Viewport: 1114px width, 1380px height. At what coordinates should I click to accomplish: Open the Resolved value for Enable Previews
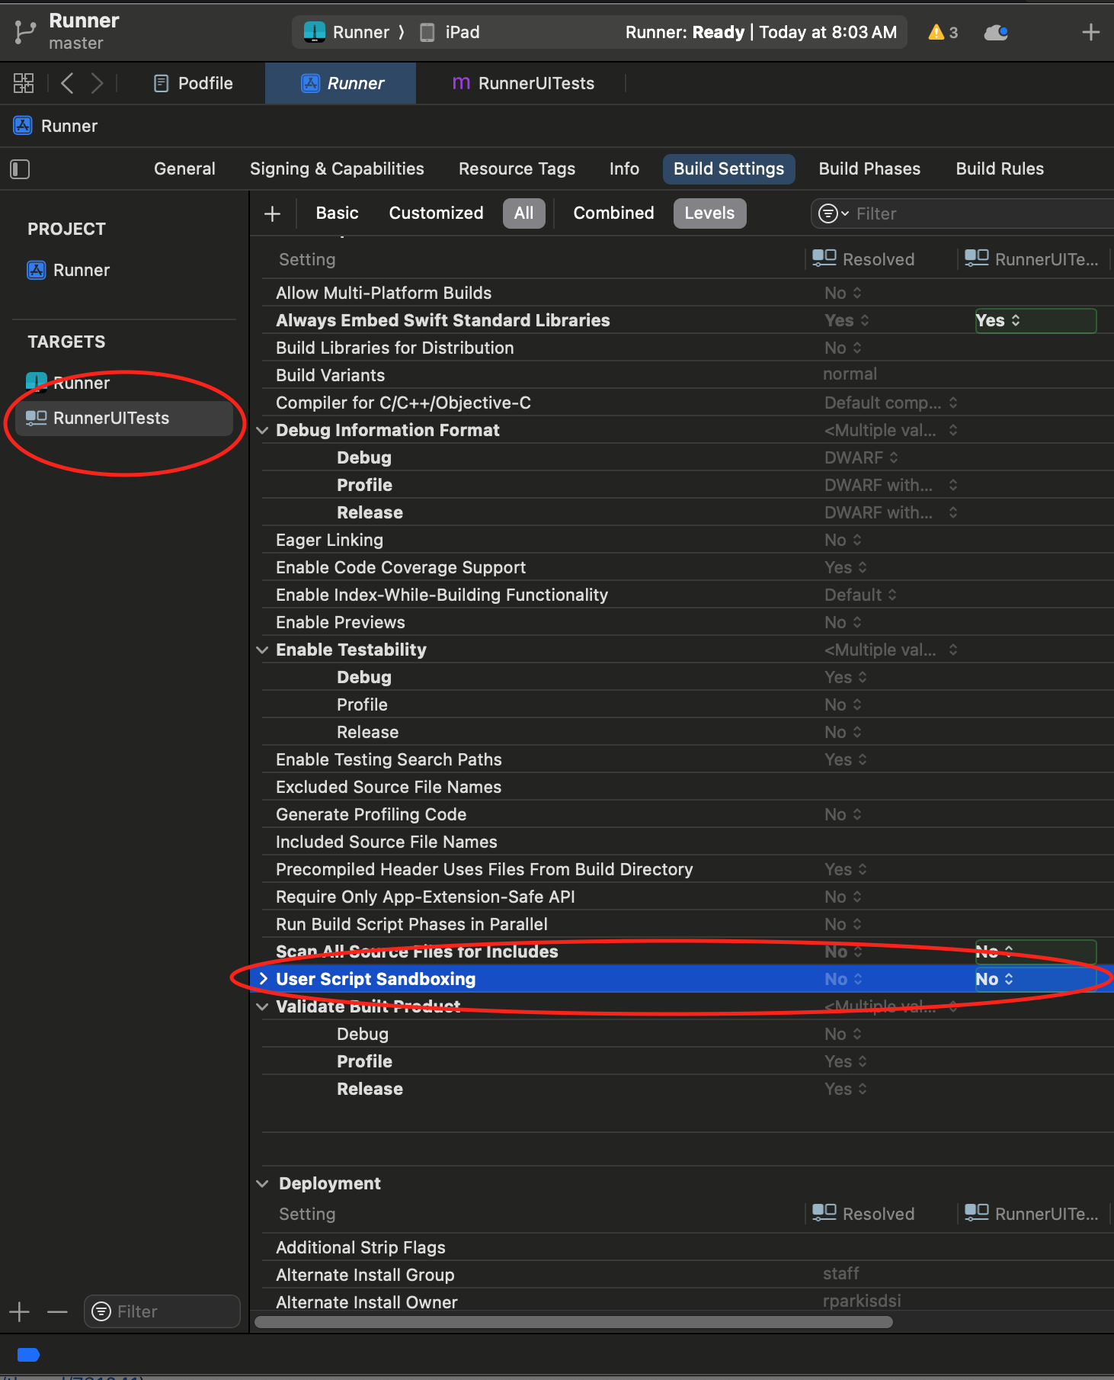tap(843, 622)
